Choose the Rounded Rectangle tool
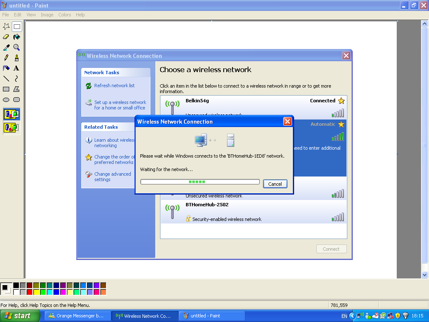The height and width of the screenshot is (322, 429). [x=17, y=100]
